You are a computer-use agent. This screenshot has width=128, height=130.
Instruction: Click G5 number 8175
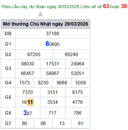coord(77,92)
